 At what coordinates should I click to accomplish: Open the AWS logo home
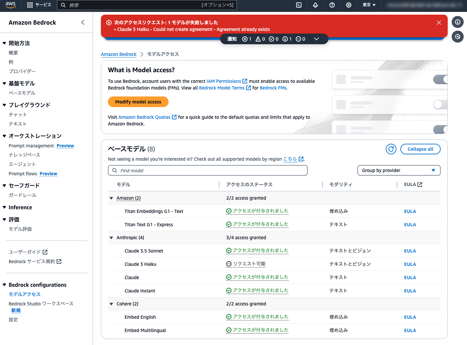pyautogui.click(x=10, y=5)
